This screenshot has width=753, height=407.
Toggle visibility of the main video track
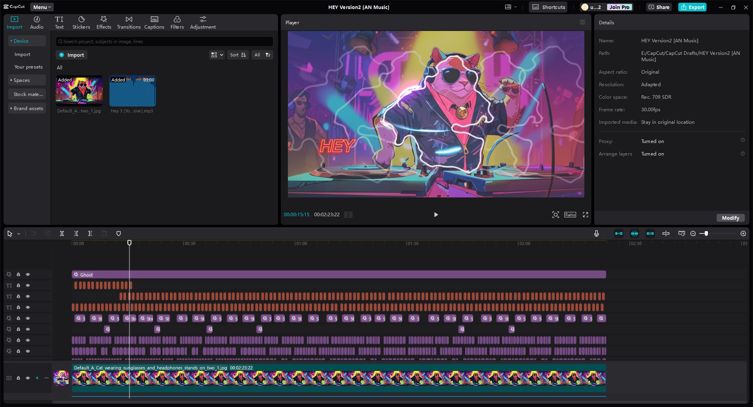(28, 378)
